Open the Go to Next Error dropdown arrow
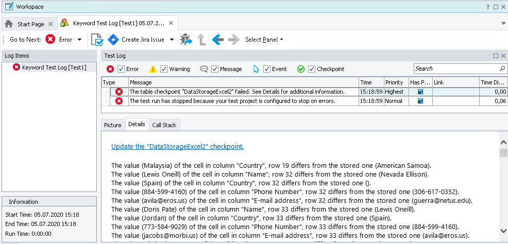 pyautogui.click(x=79, y=40)
